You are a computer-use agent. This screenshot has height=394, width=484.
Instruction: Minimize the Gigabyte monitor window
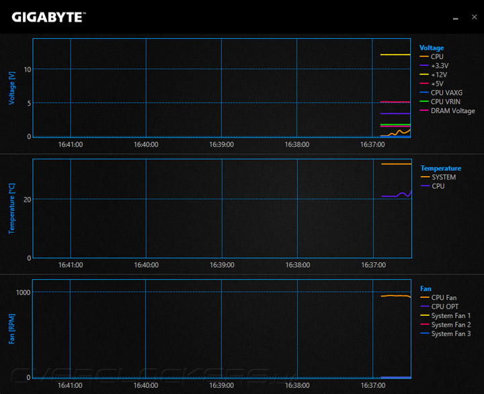(455, 19)
